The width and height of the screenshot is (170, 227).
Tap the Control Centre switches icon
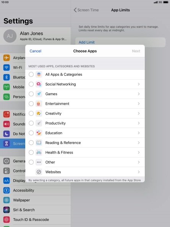pos(6,171)
